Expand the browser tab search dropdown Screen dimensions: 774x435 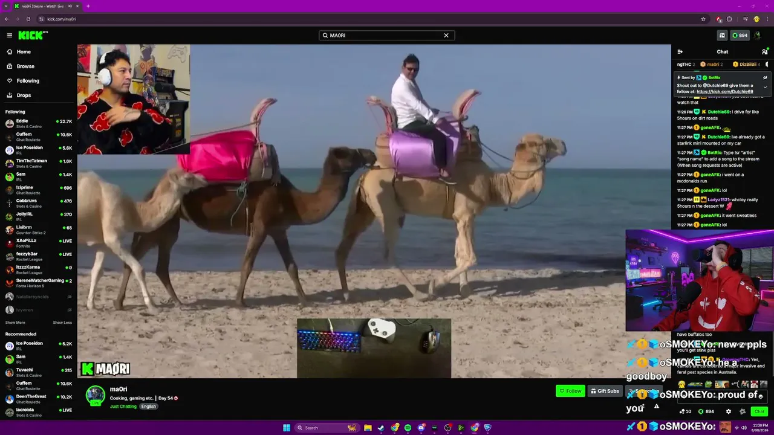(x=5, y=6)
